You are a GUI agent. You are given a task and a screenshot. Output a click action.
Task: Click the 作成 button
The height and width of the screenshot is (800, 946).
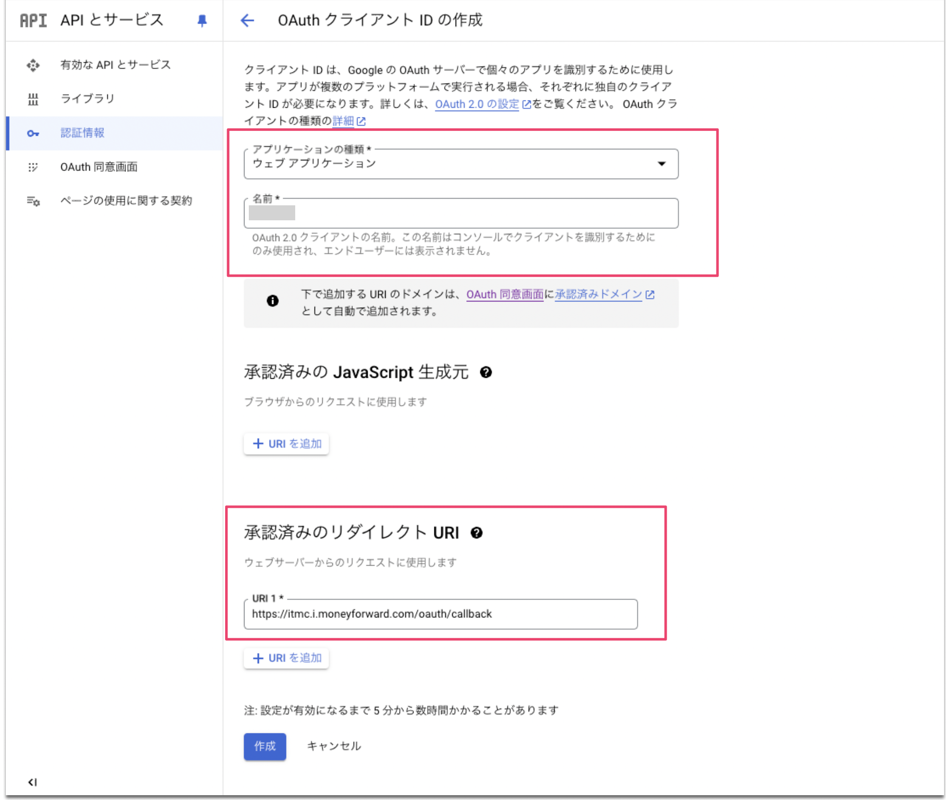click(x=265, y=746)
